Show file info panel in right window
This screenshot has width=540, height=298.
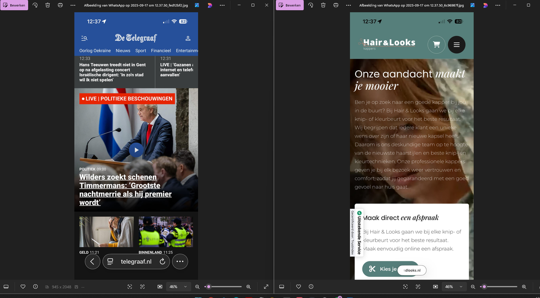(311, 287)
